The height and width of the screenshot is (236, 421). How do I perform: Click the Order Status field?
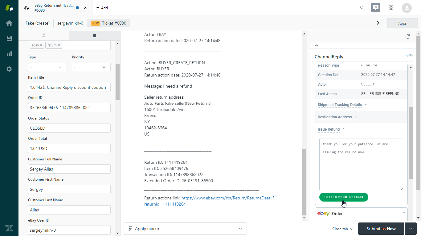pos(69,128)
